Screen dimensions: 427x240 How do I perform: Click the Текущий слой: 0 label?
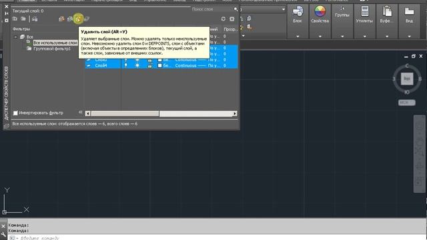click(28, 11)
